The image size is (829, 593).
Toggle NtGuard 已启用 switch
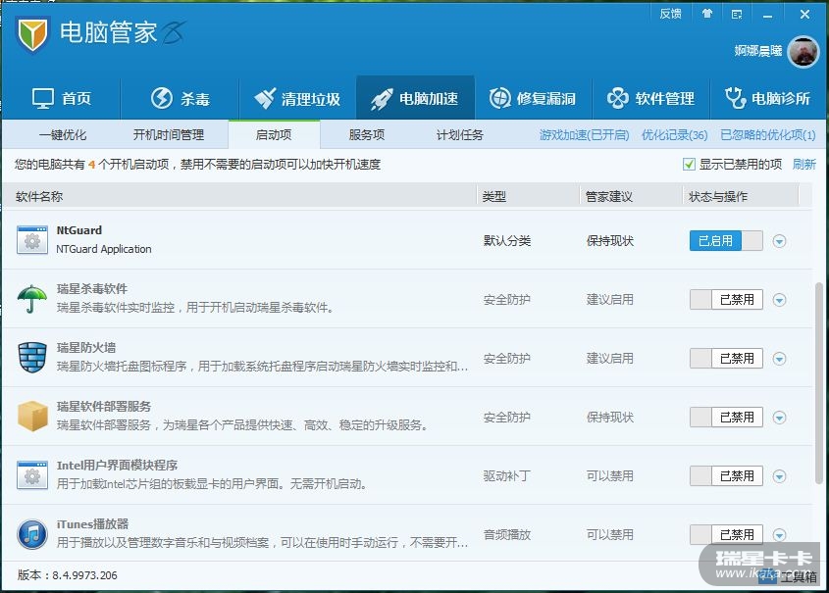[726, 241]
